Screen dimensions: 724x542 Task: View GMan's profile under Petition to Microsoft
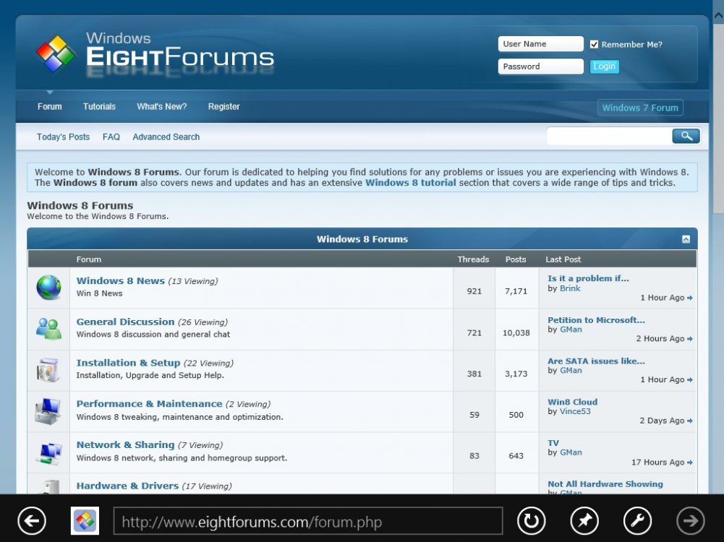571,330
